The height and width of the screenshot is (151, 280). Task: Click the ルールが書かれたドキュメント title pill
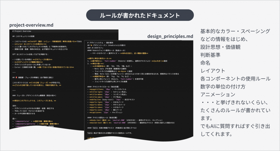(x=140, y=15)
